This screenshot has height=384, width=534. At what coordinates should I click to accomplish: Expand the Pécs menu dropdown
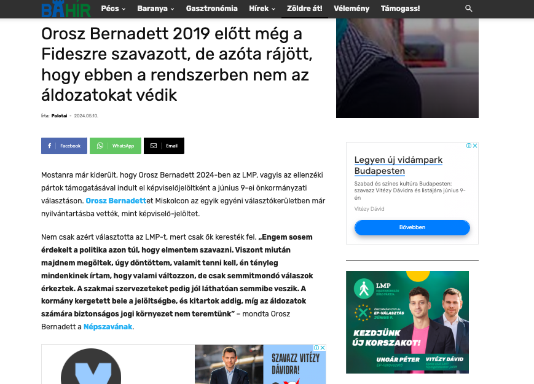[x=114, y=9]
